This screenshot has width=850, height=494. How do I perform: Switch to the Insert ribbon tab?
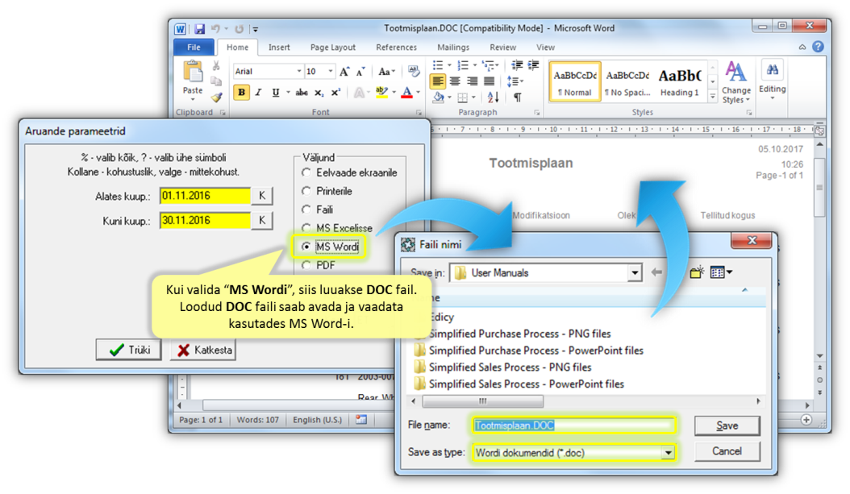click(279, 48)
